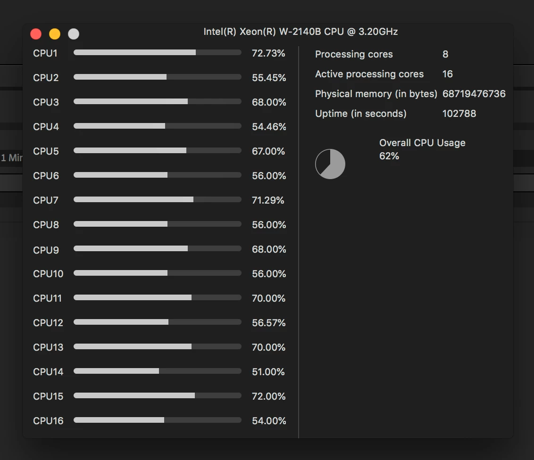The image size is (534, 460).
Task: Click the Physical memory (in bytes) label
Action: [376, 94]
